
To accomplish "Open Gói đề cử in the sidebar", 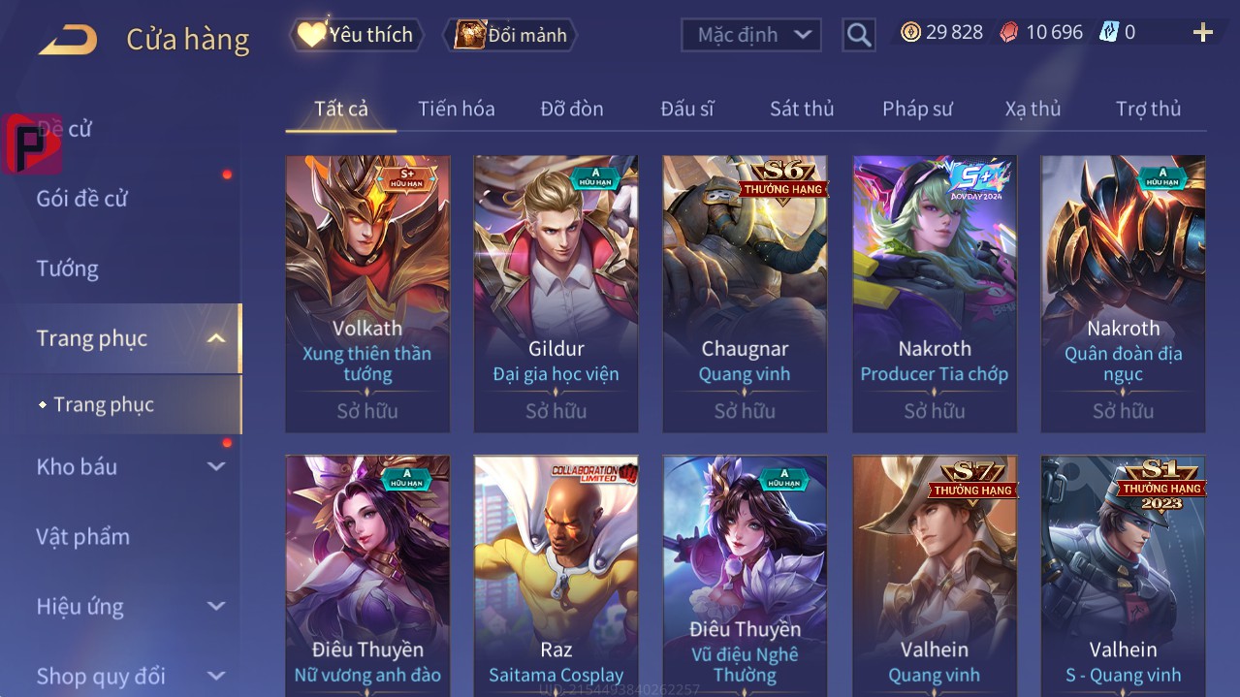I will [82, 199].
